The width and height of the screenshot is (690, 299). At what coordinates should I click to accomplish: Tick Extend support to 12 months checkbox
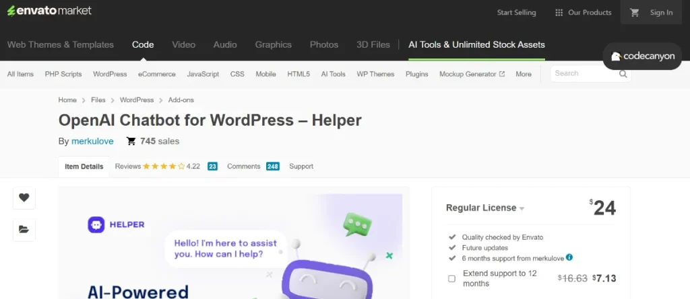point(451,278)
